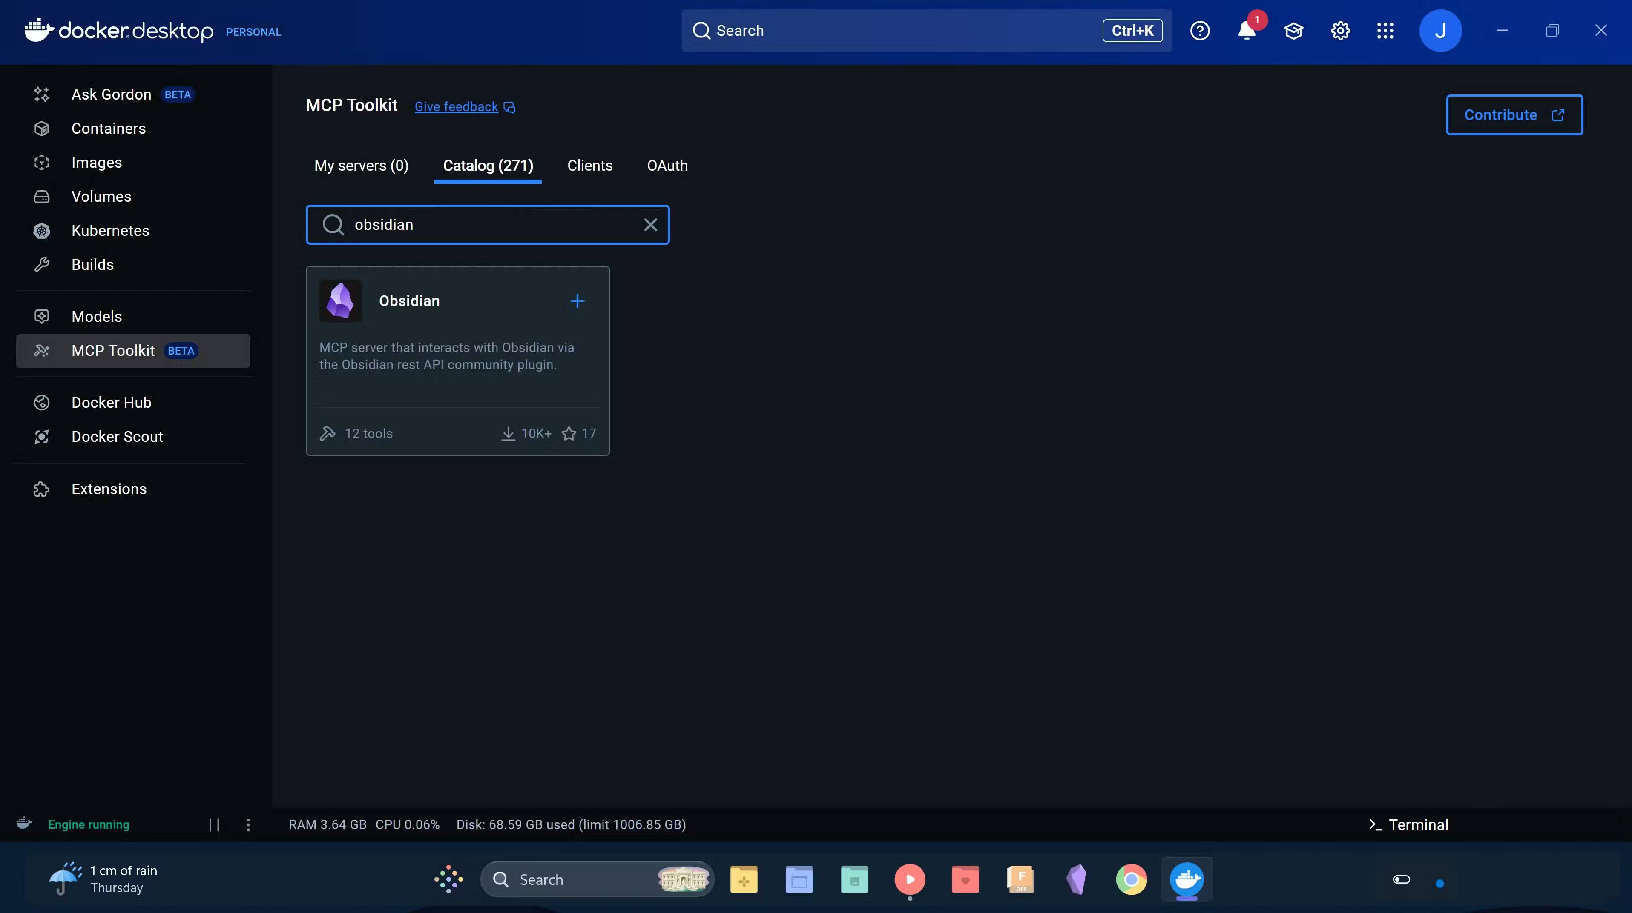Switch to the Clients tab
The image size is (1632, 913).
[589, 165]
